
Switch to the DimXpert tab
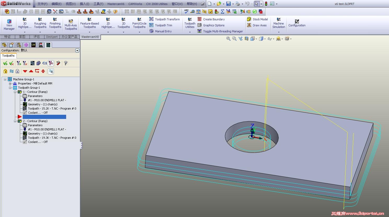[x=52, y=37]
